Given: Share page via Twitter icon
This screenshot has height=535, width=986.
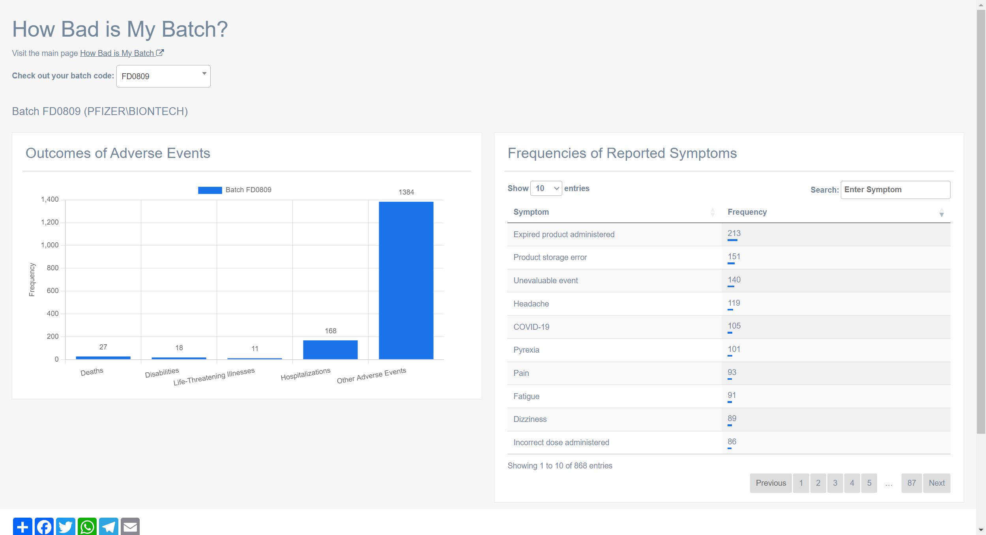Looking at the screenshot, I should point(65,526).
